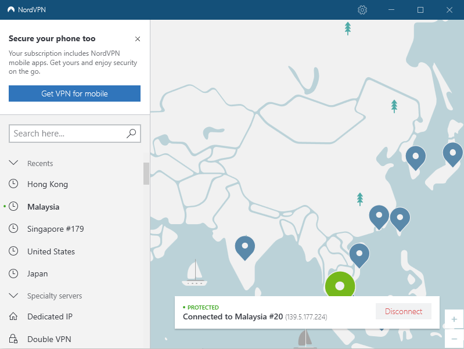Click the clock icon beside Malaysia
The width and height of the screenshot is (464, 349).
[x=13, y=206]
